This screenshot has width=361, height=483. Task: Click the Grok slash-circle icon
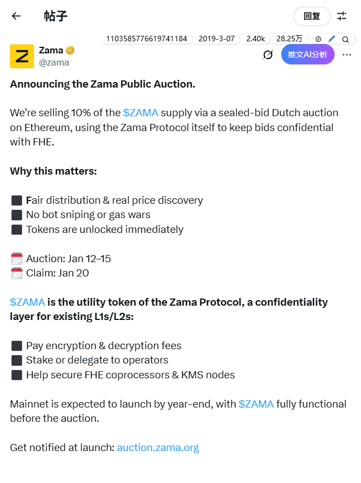tap(268, 55)
